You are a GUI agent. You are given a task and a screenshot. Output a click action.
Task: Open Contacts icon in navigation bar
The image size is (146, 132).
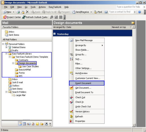pos(29,124)
